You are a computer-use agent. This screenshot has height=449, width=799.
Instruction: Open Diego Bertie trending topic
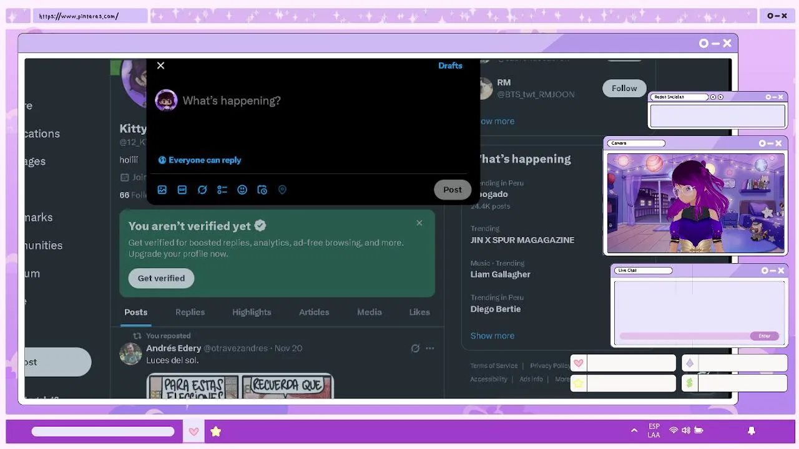pyautogui.click(x=495, y=309)
